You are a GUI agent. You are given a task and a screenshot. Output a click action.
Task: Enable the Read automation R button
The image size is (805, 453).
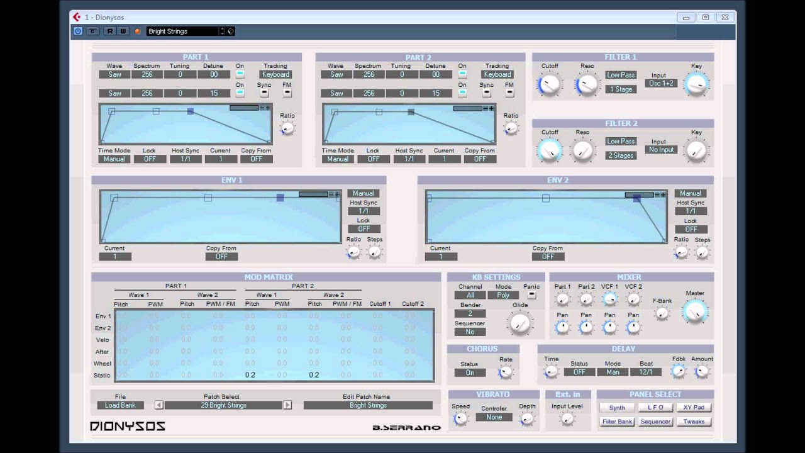(110, 31)
